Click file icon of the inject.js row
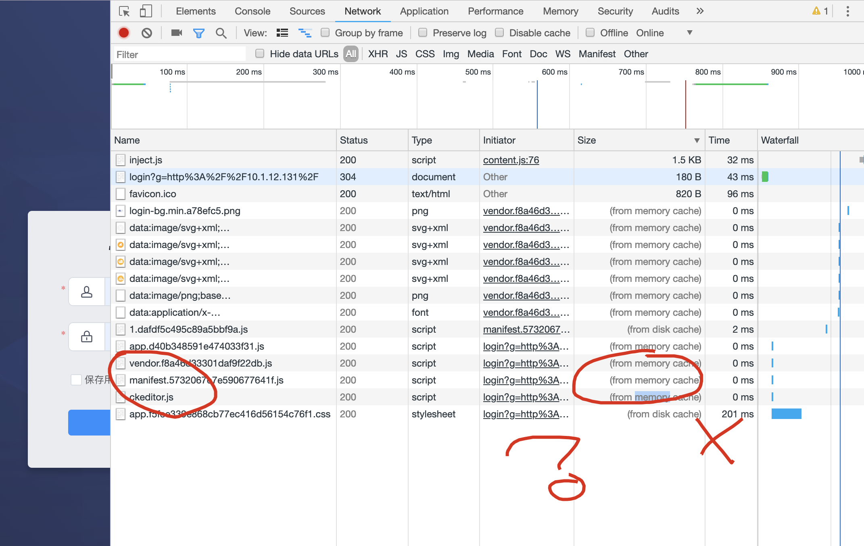 tap(120, 160)
